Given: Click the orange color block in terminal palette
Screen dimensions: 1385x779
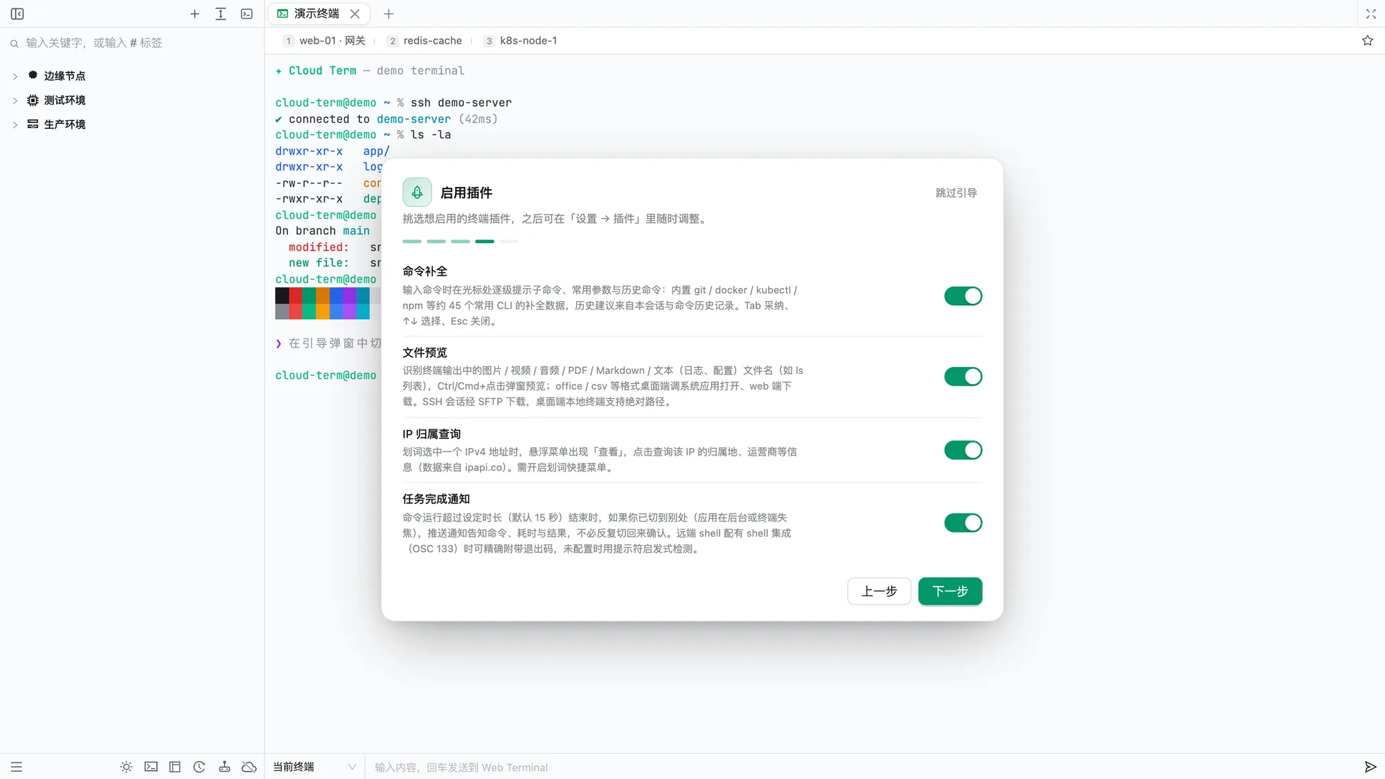Looking at the screenshot, I should tap(323, 296).
